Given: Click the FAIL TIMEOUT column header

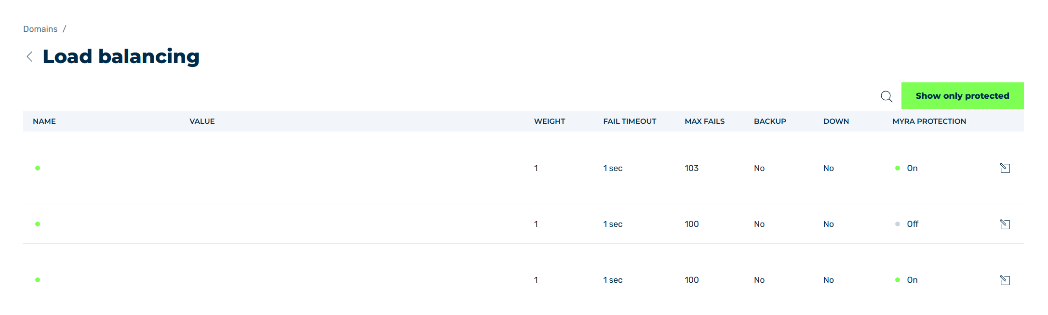Looking at the screenshot, I should [x=630, y=121].
